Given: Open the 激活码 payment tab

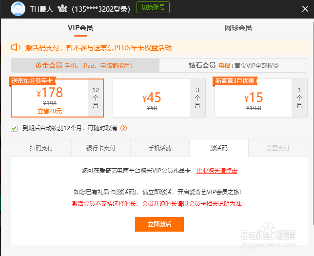Looking at the screenshot, I should point(219,148).
